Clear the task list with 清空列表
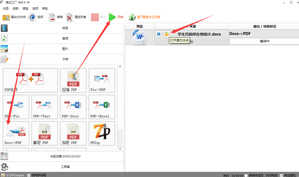 click(x=76, y=17)
